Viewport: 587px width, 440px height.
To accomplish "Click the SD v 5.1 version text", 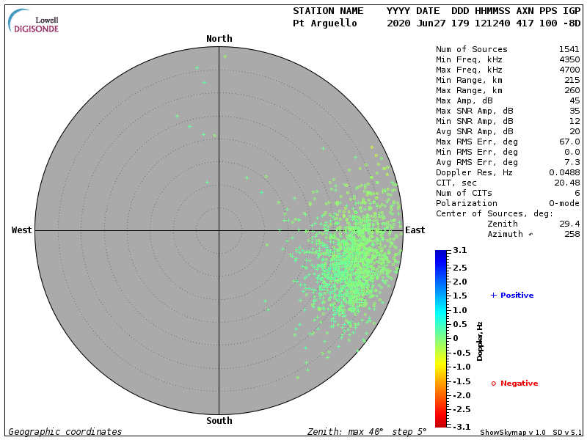I will point(567,433).
